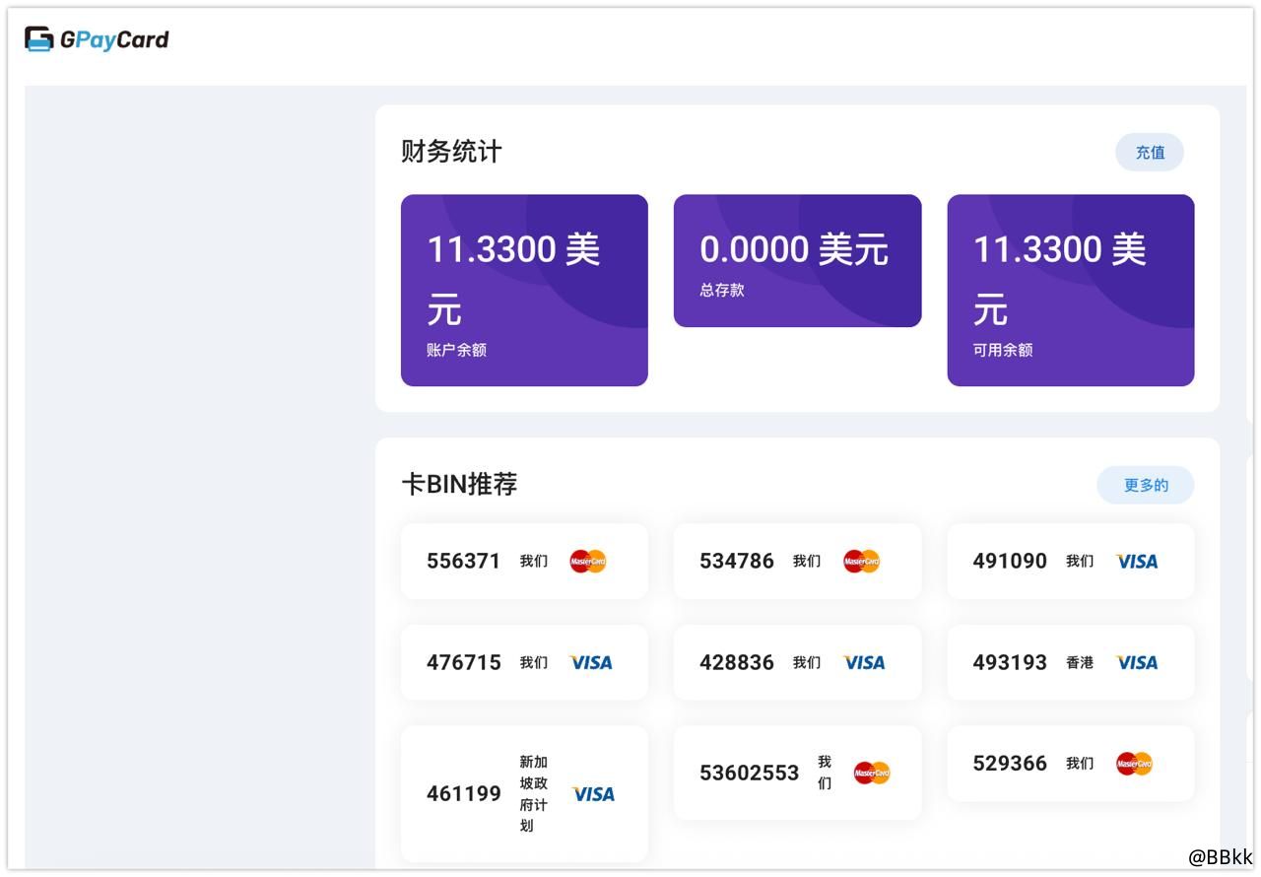
Task: Click the MasterCard logo on card 556371
Action: pos(588,562)
